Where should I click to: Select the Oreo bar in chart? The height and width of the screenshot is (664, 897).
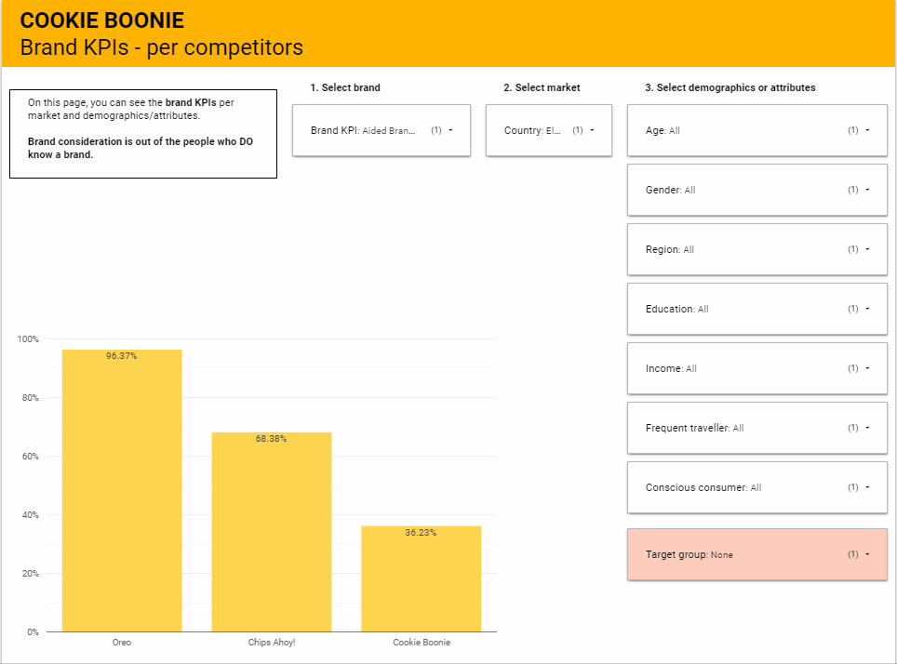[x=122, y=491]
